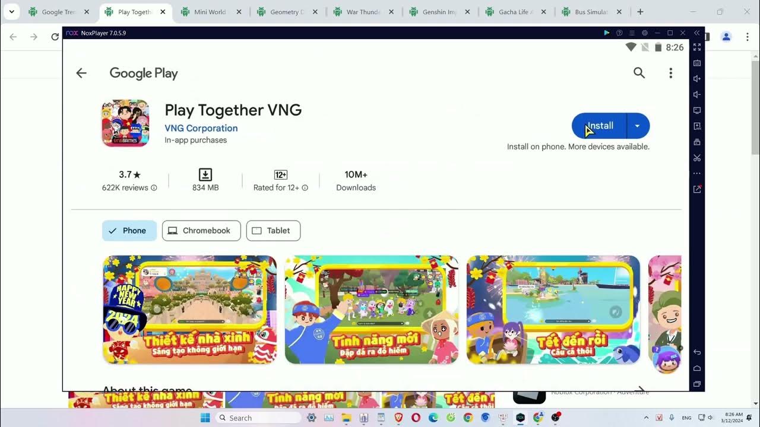Click browser back arrow

pos(13,37)
